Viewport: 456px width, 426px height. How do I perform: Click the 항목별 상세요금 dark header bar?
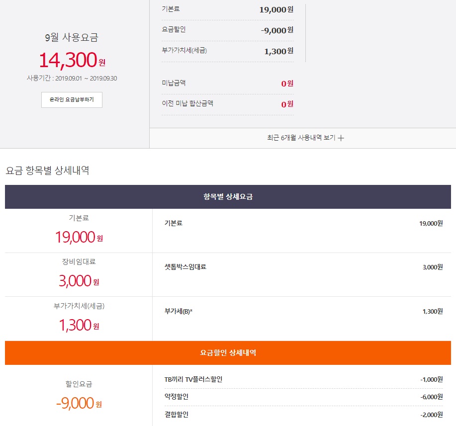[x=228, y=197]
